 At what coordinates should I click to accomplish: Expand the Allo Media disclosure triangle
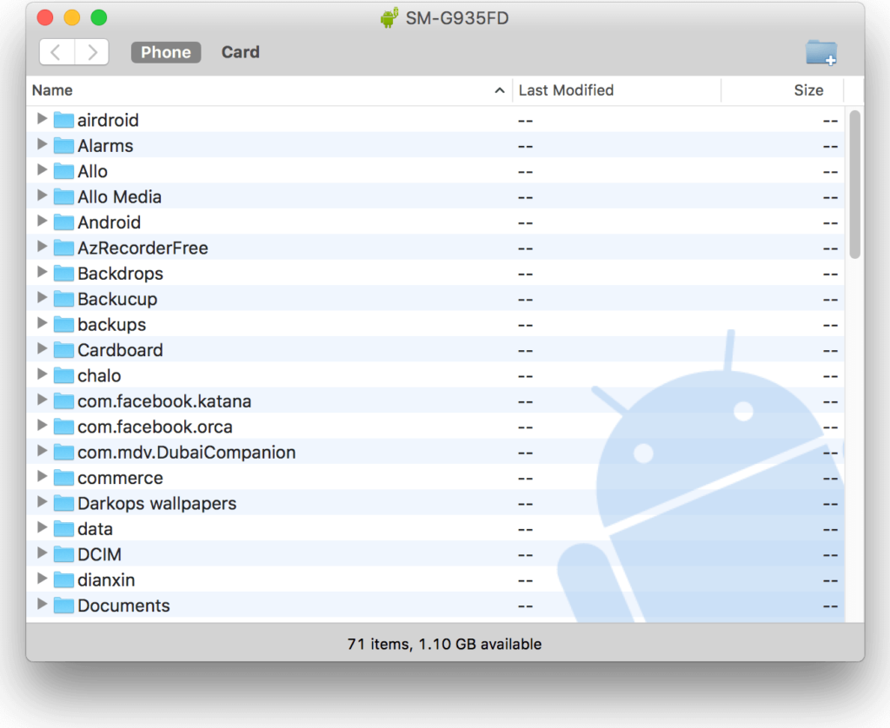tap(42, 195)
